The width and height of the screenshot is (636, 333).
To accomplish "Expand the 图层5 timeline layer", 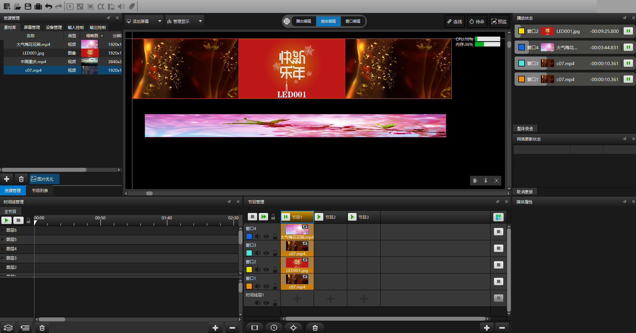I will (x=3, y=239).
